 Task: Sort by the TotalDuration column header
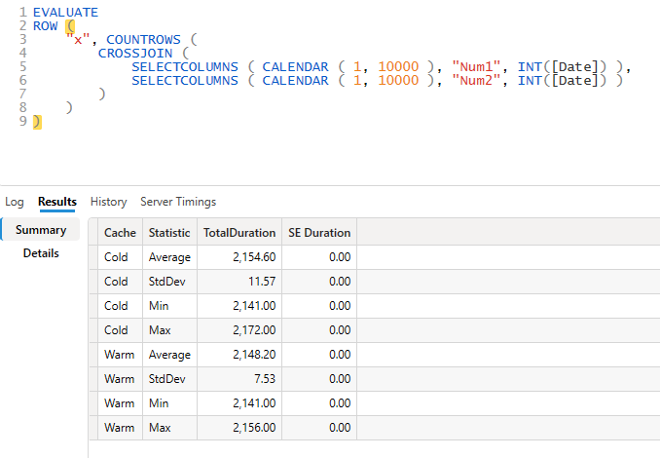click(239, 233)
